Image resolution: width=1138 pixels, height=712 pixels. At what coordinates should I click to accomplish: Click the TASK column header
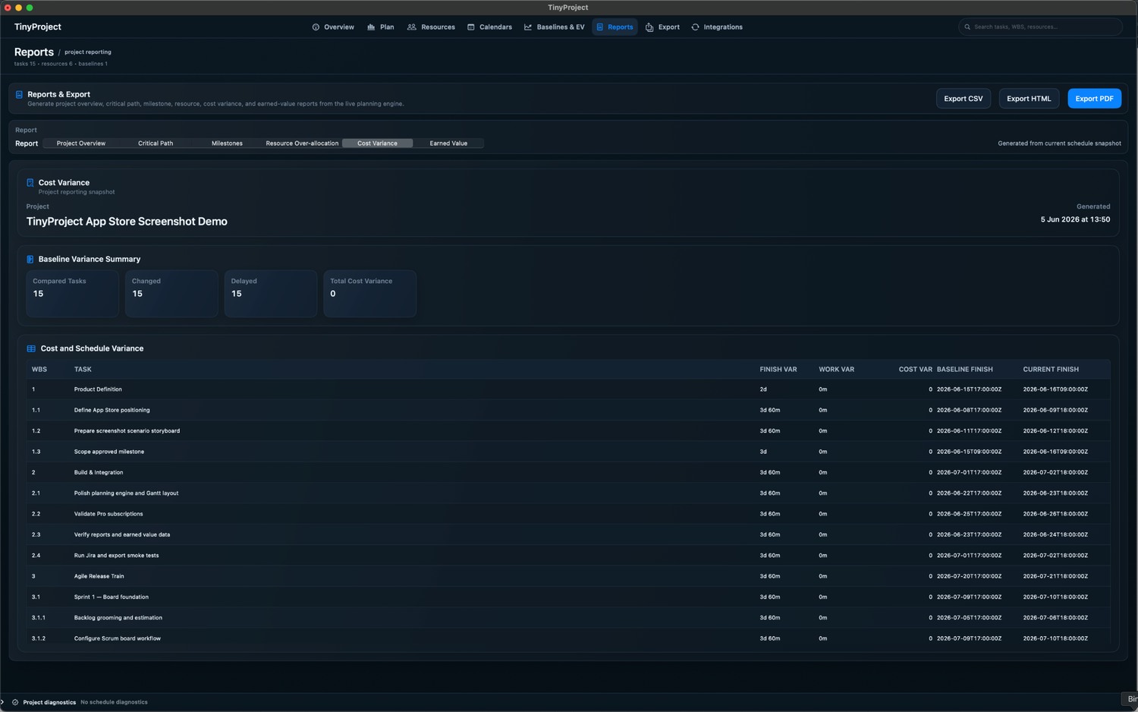tap(83, 370)
